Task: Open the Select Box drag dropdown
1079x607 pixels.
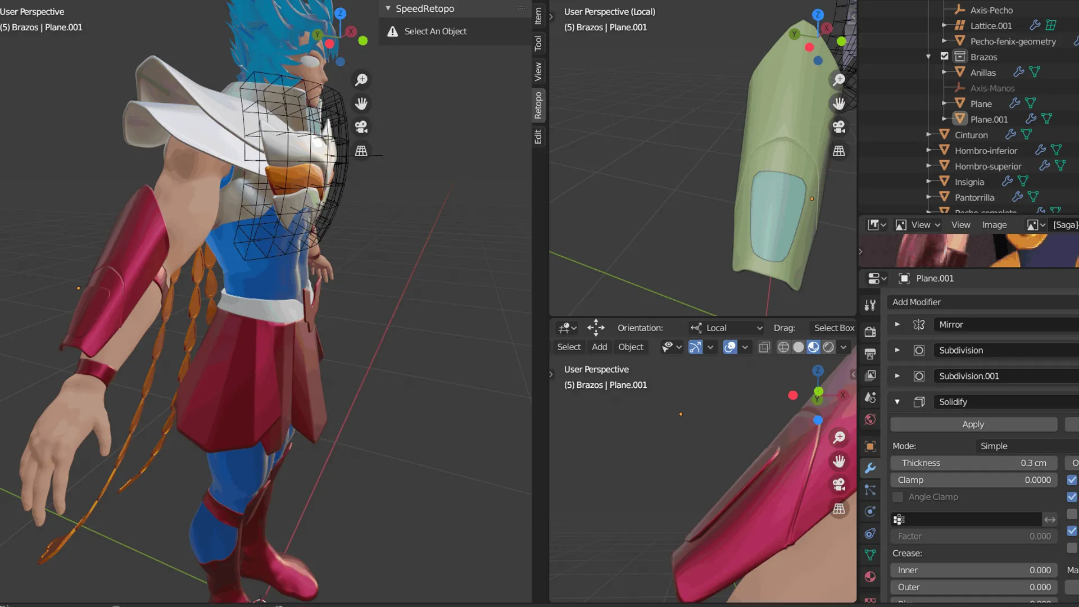Action: pyautogui.click(x=834, y=328)
